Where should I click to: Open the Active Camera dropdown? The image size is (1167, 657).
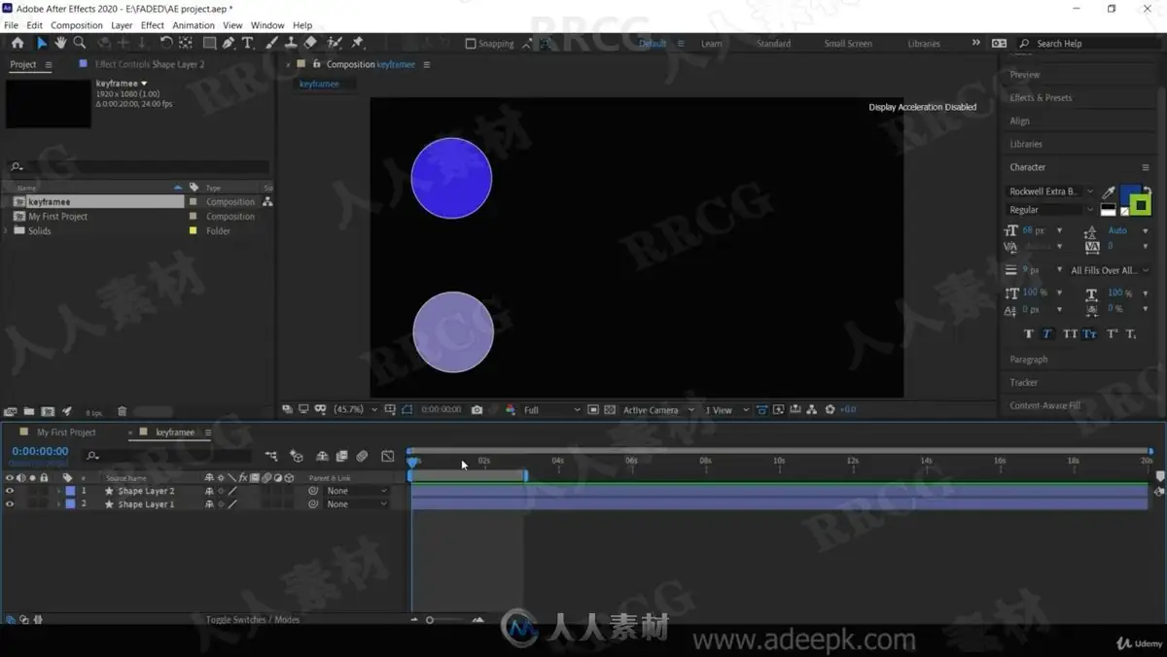659,410
